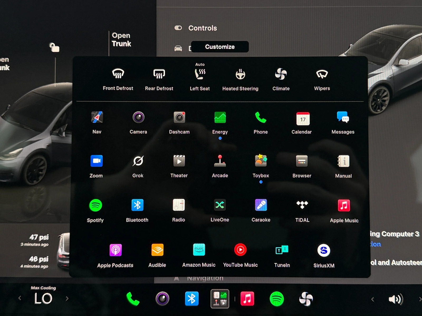Open the Phone app in app grid
Screen dimensions: 422x316
coord(261,122)
